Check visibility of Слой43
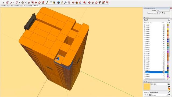The height and width of the screenshot is (97, 172). (x=164, y=74)
